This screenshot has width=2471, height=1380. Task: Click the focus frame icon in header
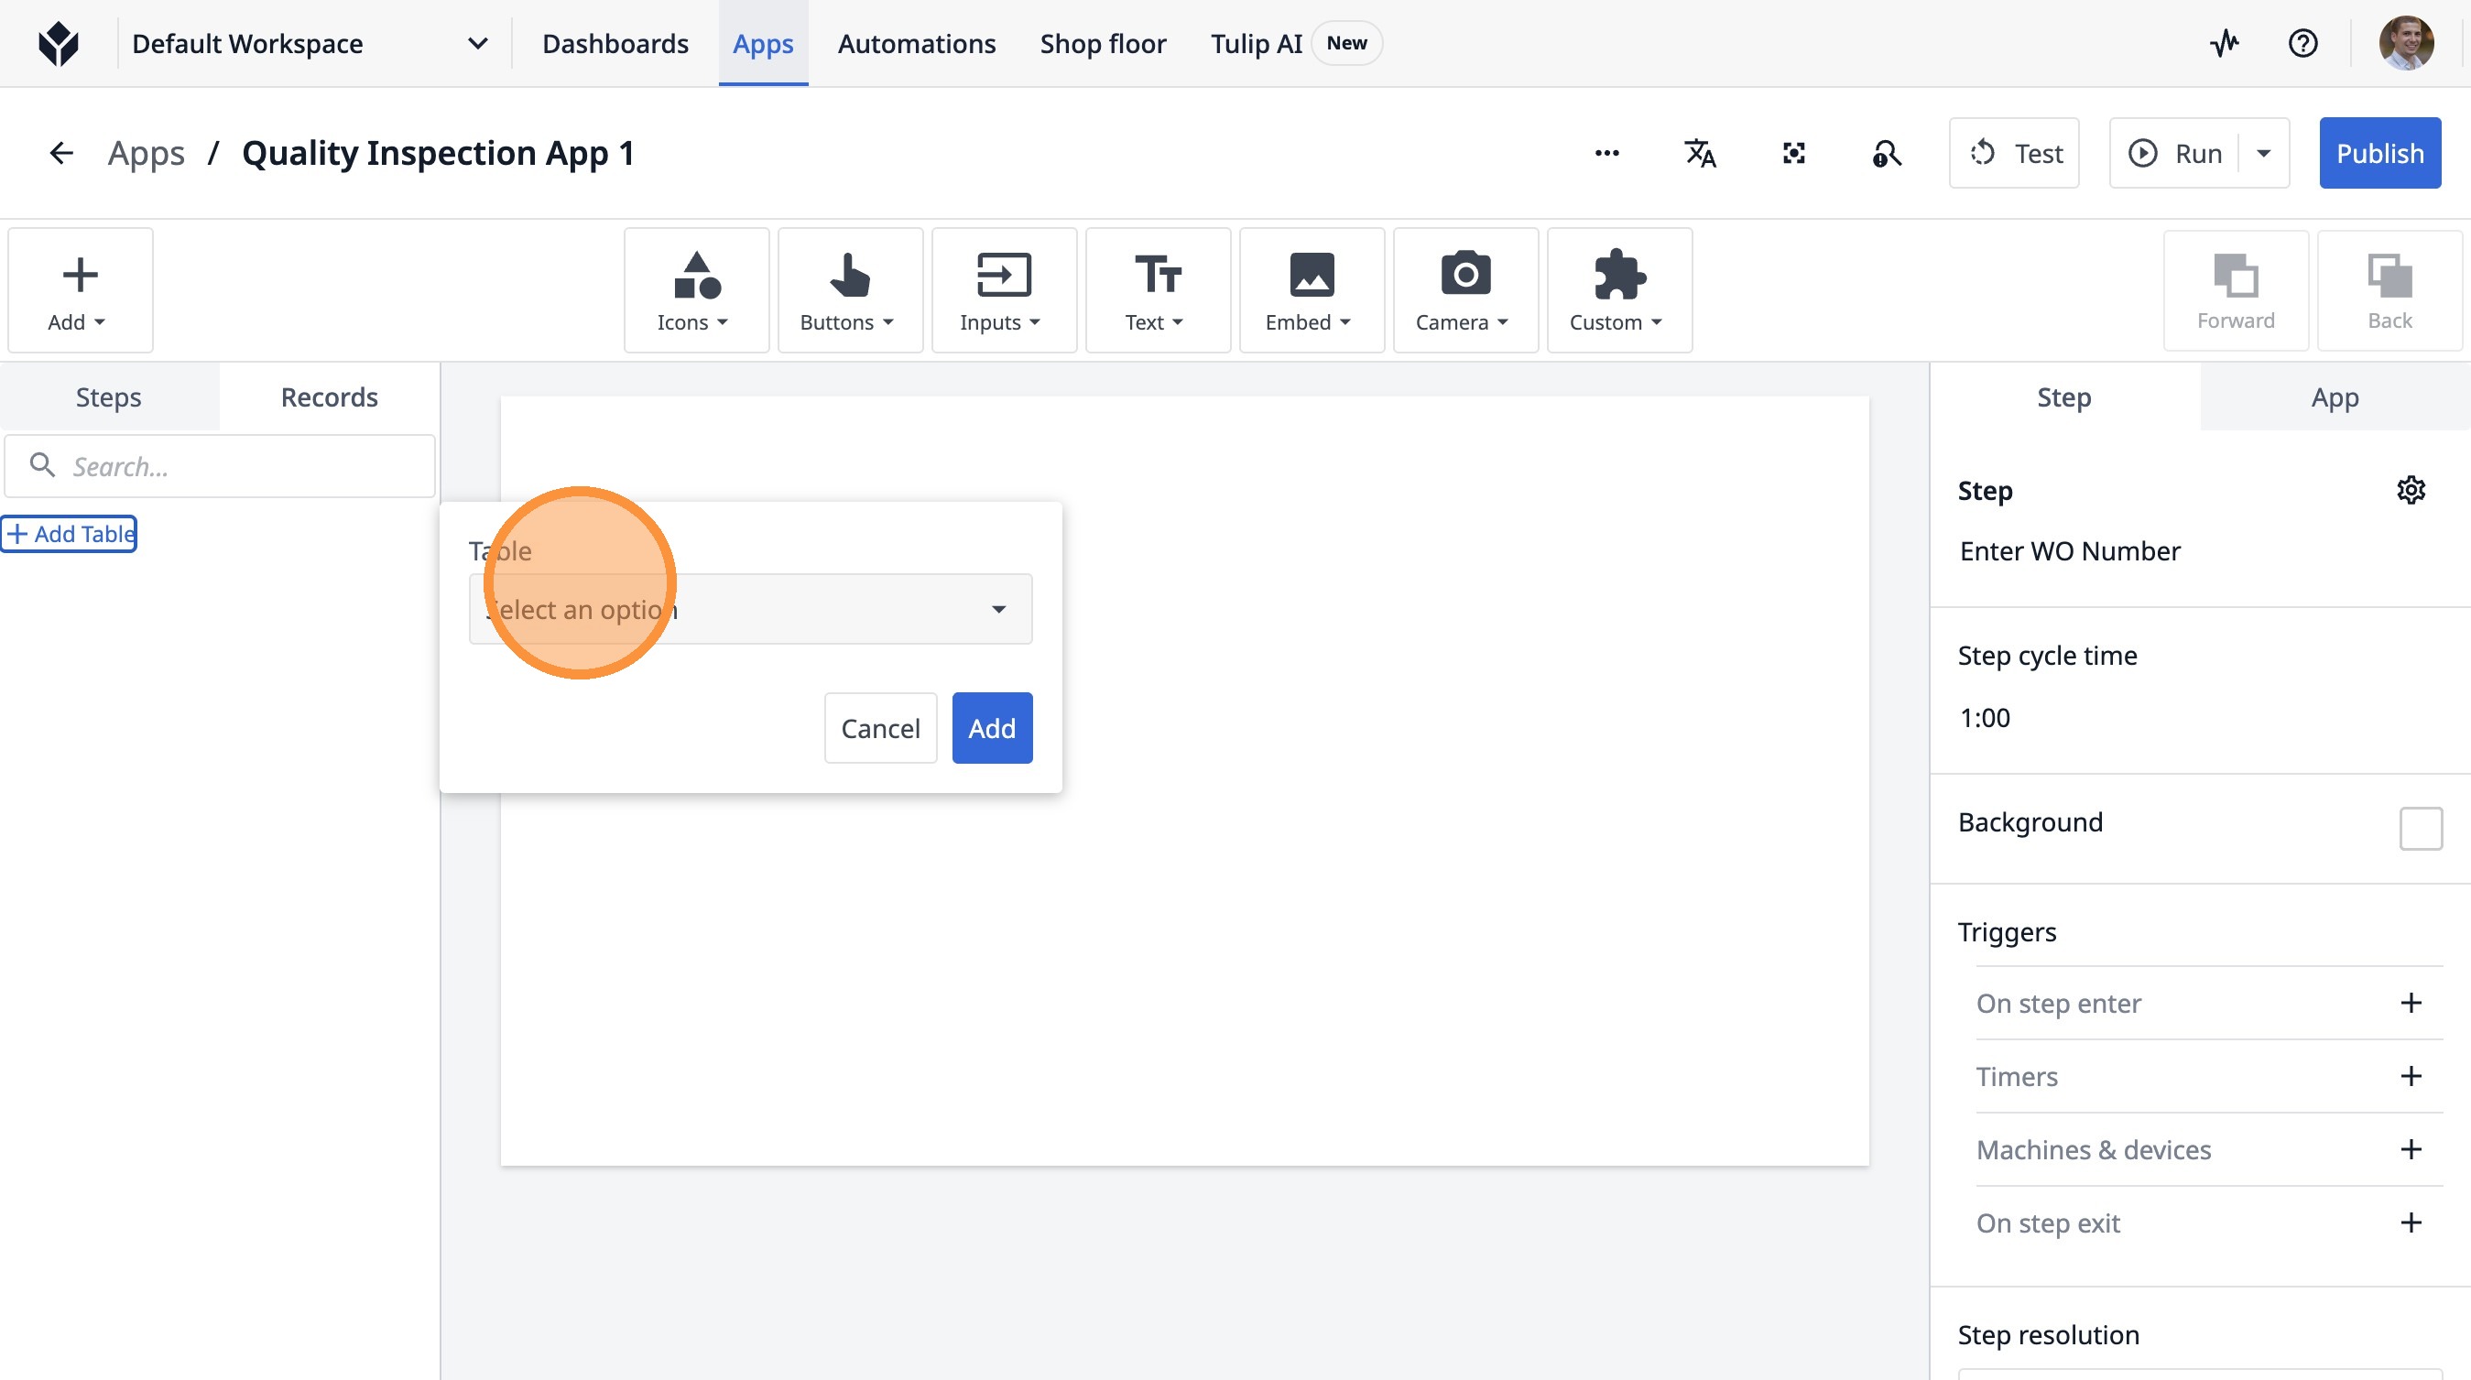point(1793,154)
